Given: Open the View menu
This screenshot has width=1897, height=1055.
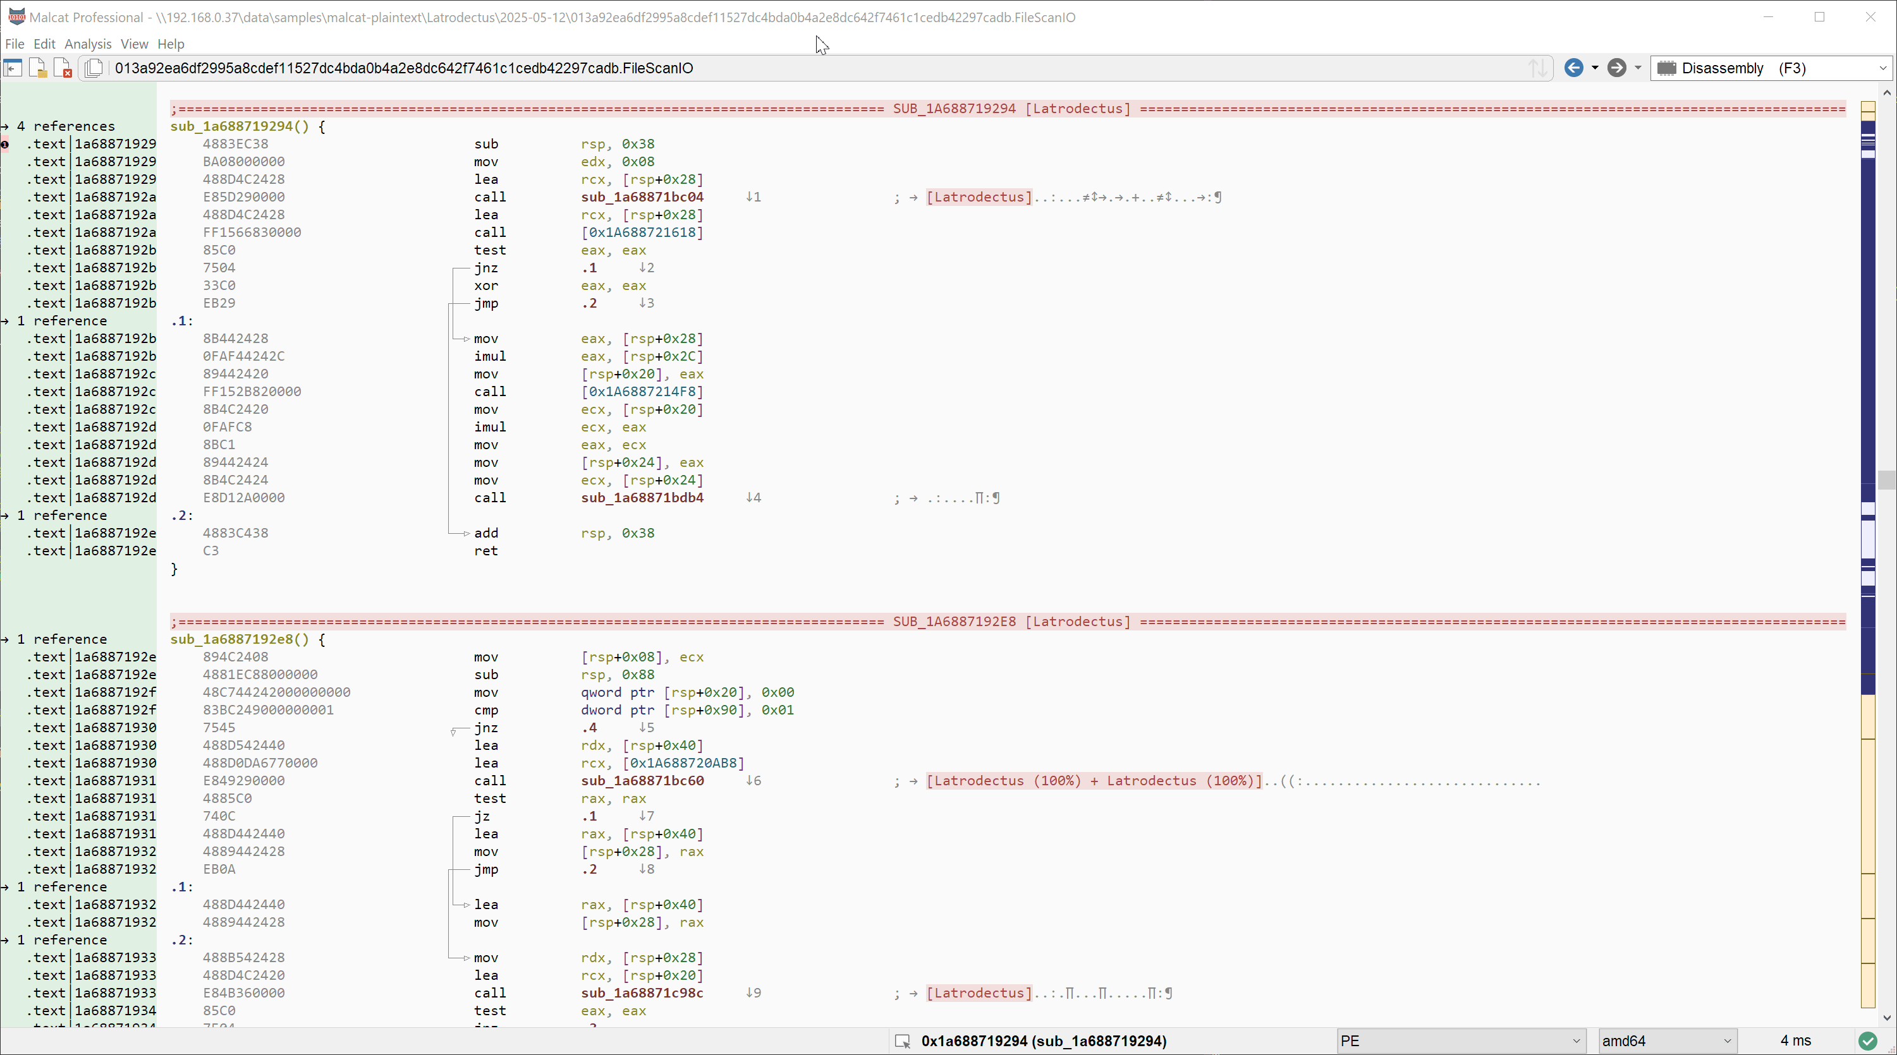Looking at the screenshot, I should 134,44.
